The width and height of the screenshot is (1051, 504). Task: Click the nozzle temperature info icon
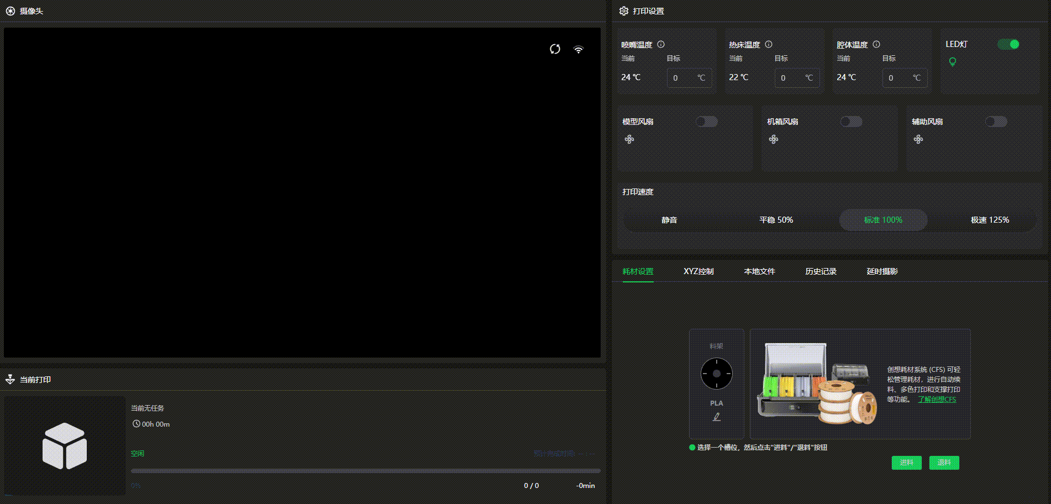[x=661, y=44]
